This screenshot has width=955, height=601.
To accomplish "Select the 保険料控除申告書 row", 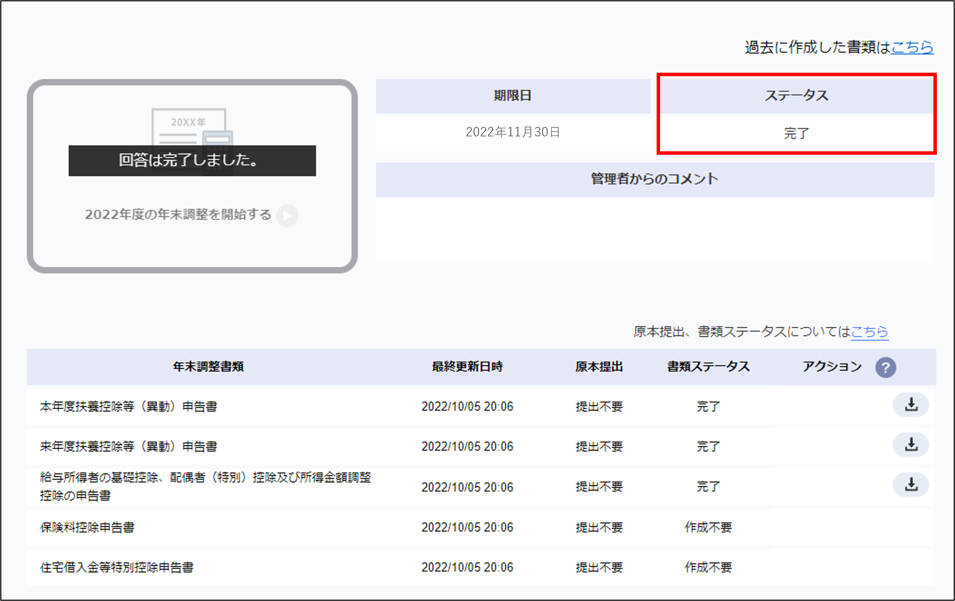I will click(x=87, y=528).
